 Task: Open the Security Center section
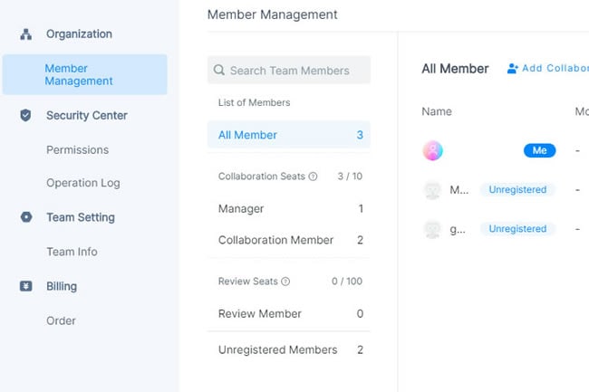coord(87,115)
